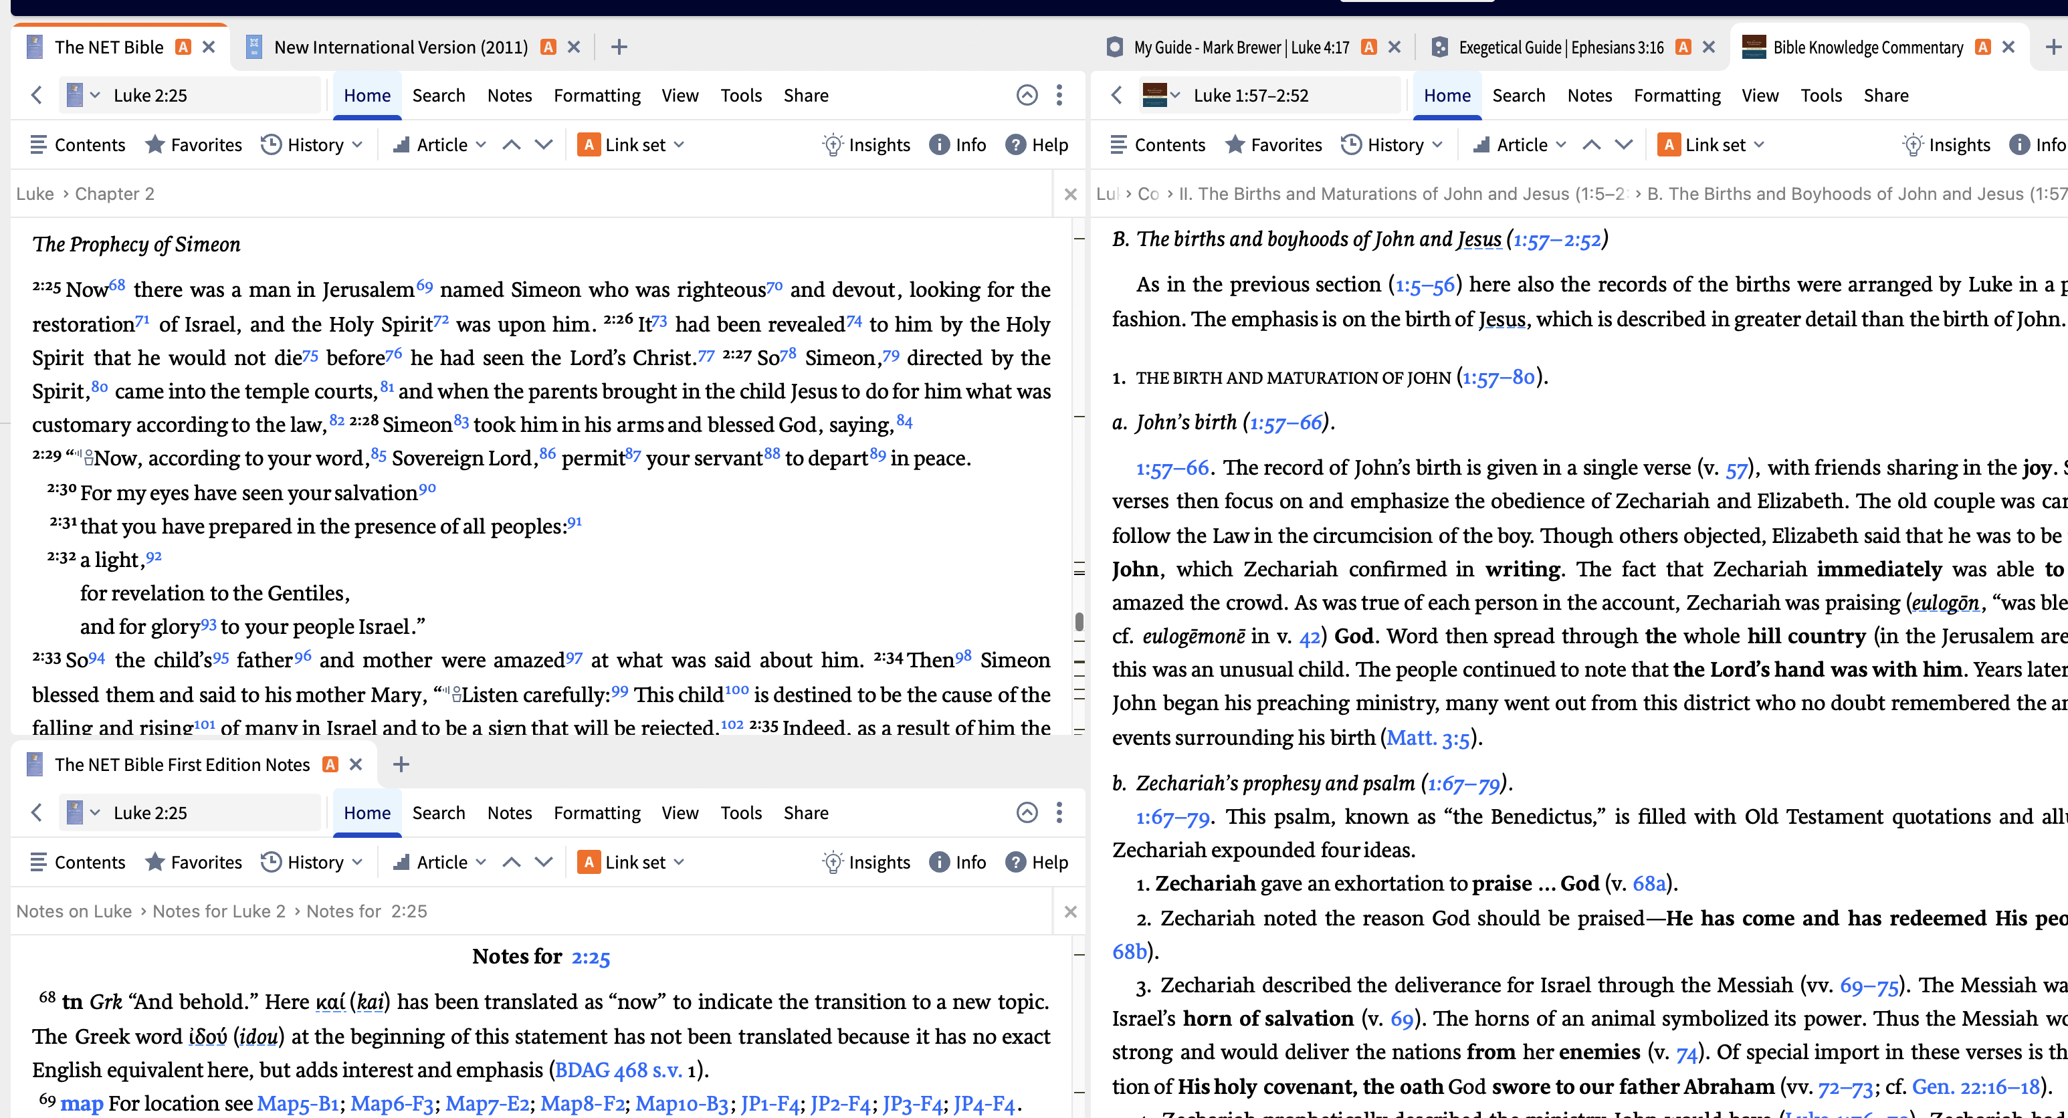Open the Link set dropdown in Commentary panel
This screenshot has width=2068, height=1118.
1712,144
